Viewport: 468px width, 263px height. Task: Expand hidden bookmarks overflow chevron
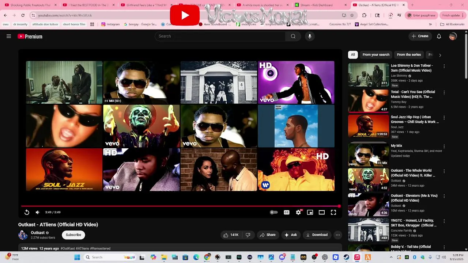[430, 24]
